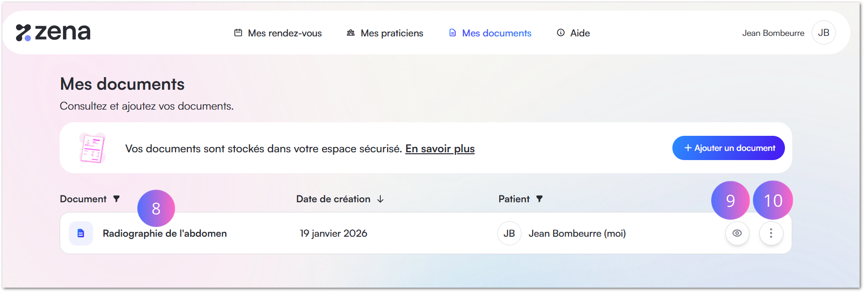
Task: Click the zena logo
Action: pyautogui.click(x=53, y=32)
